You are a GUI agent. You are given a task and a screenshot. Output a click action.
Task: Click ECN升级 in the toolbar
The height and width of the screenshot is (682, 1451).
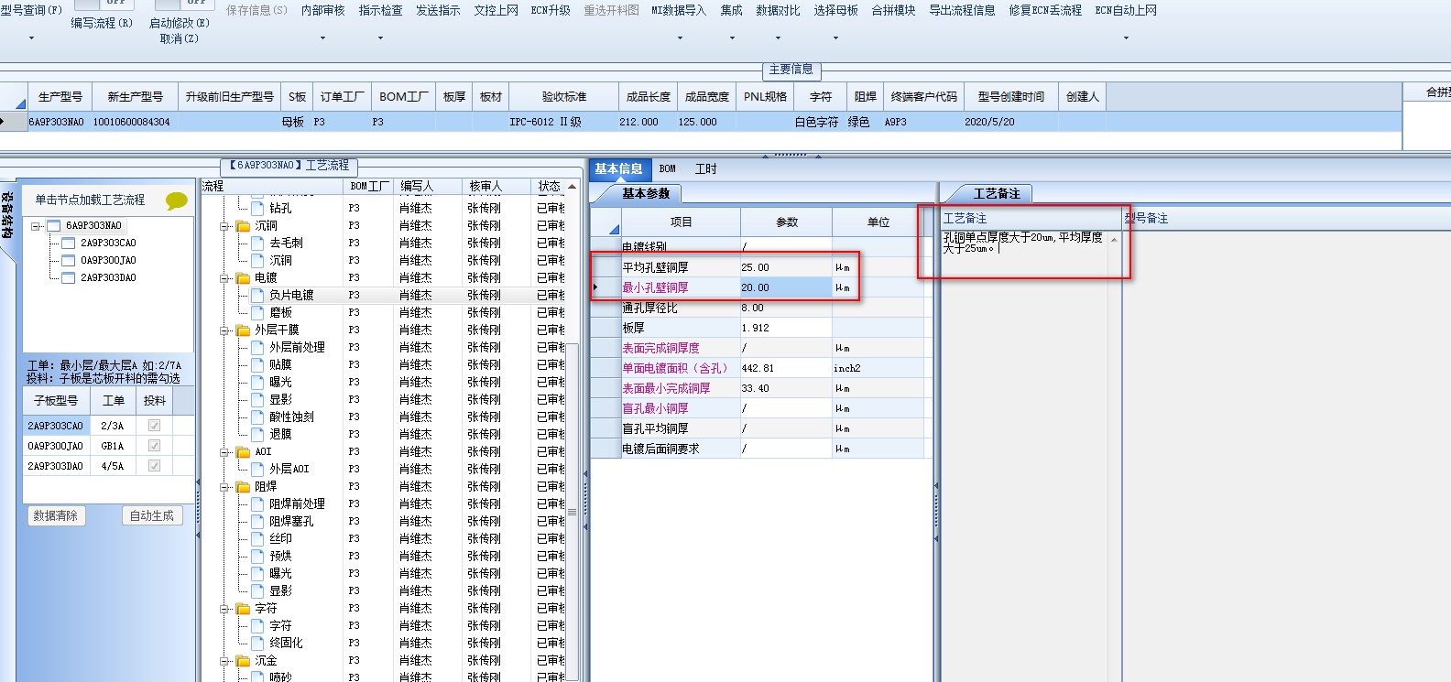click(551, 11)
